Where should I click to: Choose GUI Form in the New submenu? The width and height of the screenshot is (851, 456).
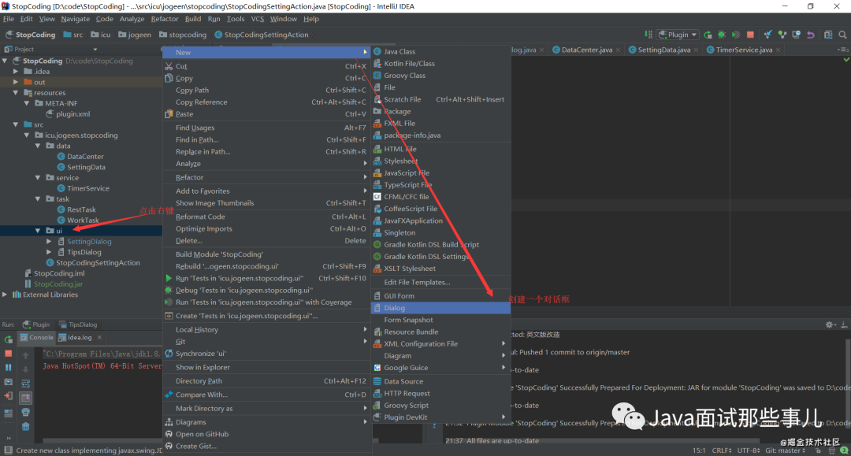(440, 296)
